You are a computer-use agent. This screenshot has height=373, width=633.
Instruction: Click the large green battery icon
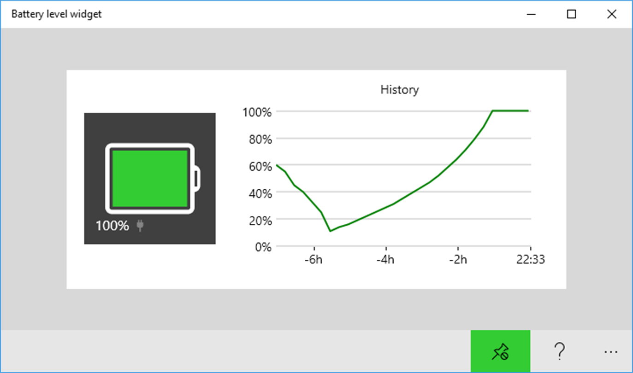[x=154, y=178]
